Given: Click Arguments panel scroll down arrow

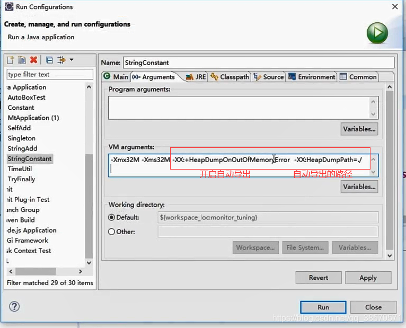Looking at the screenshot, I should click(390, 255).
